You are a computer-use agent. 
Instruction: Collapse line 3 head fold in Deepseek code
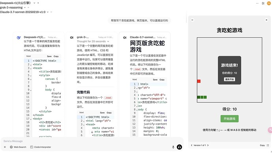point(31,68)
